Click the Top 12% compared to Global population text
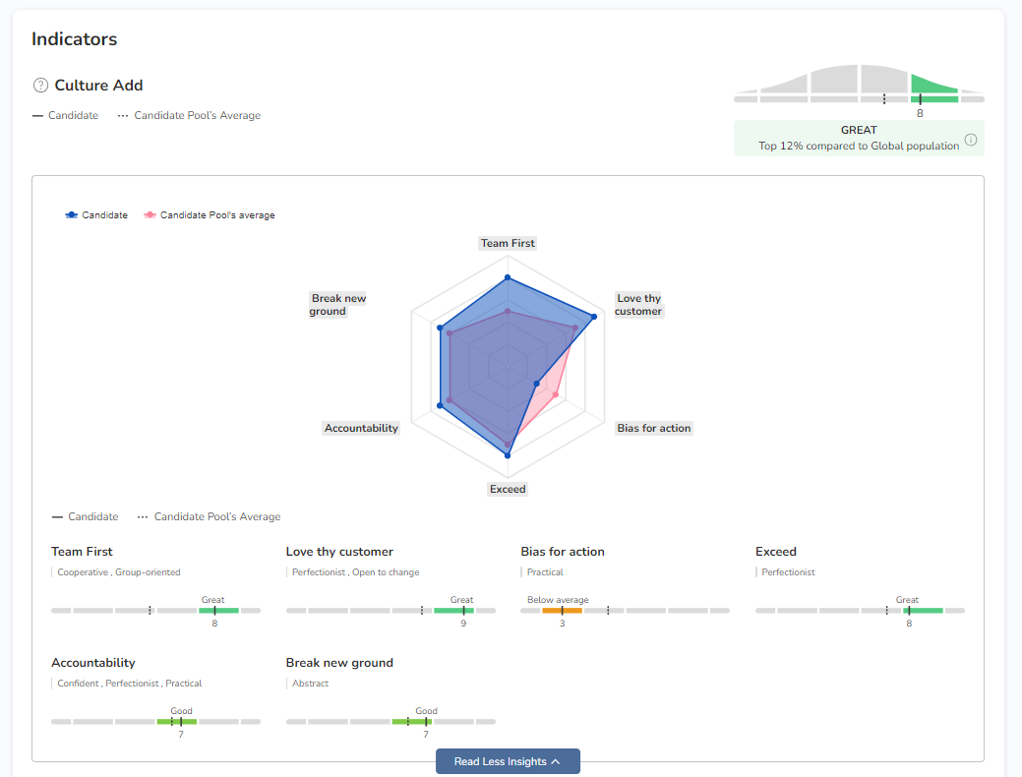 859,146
